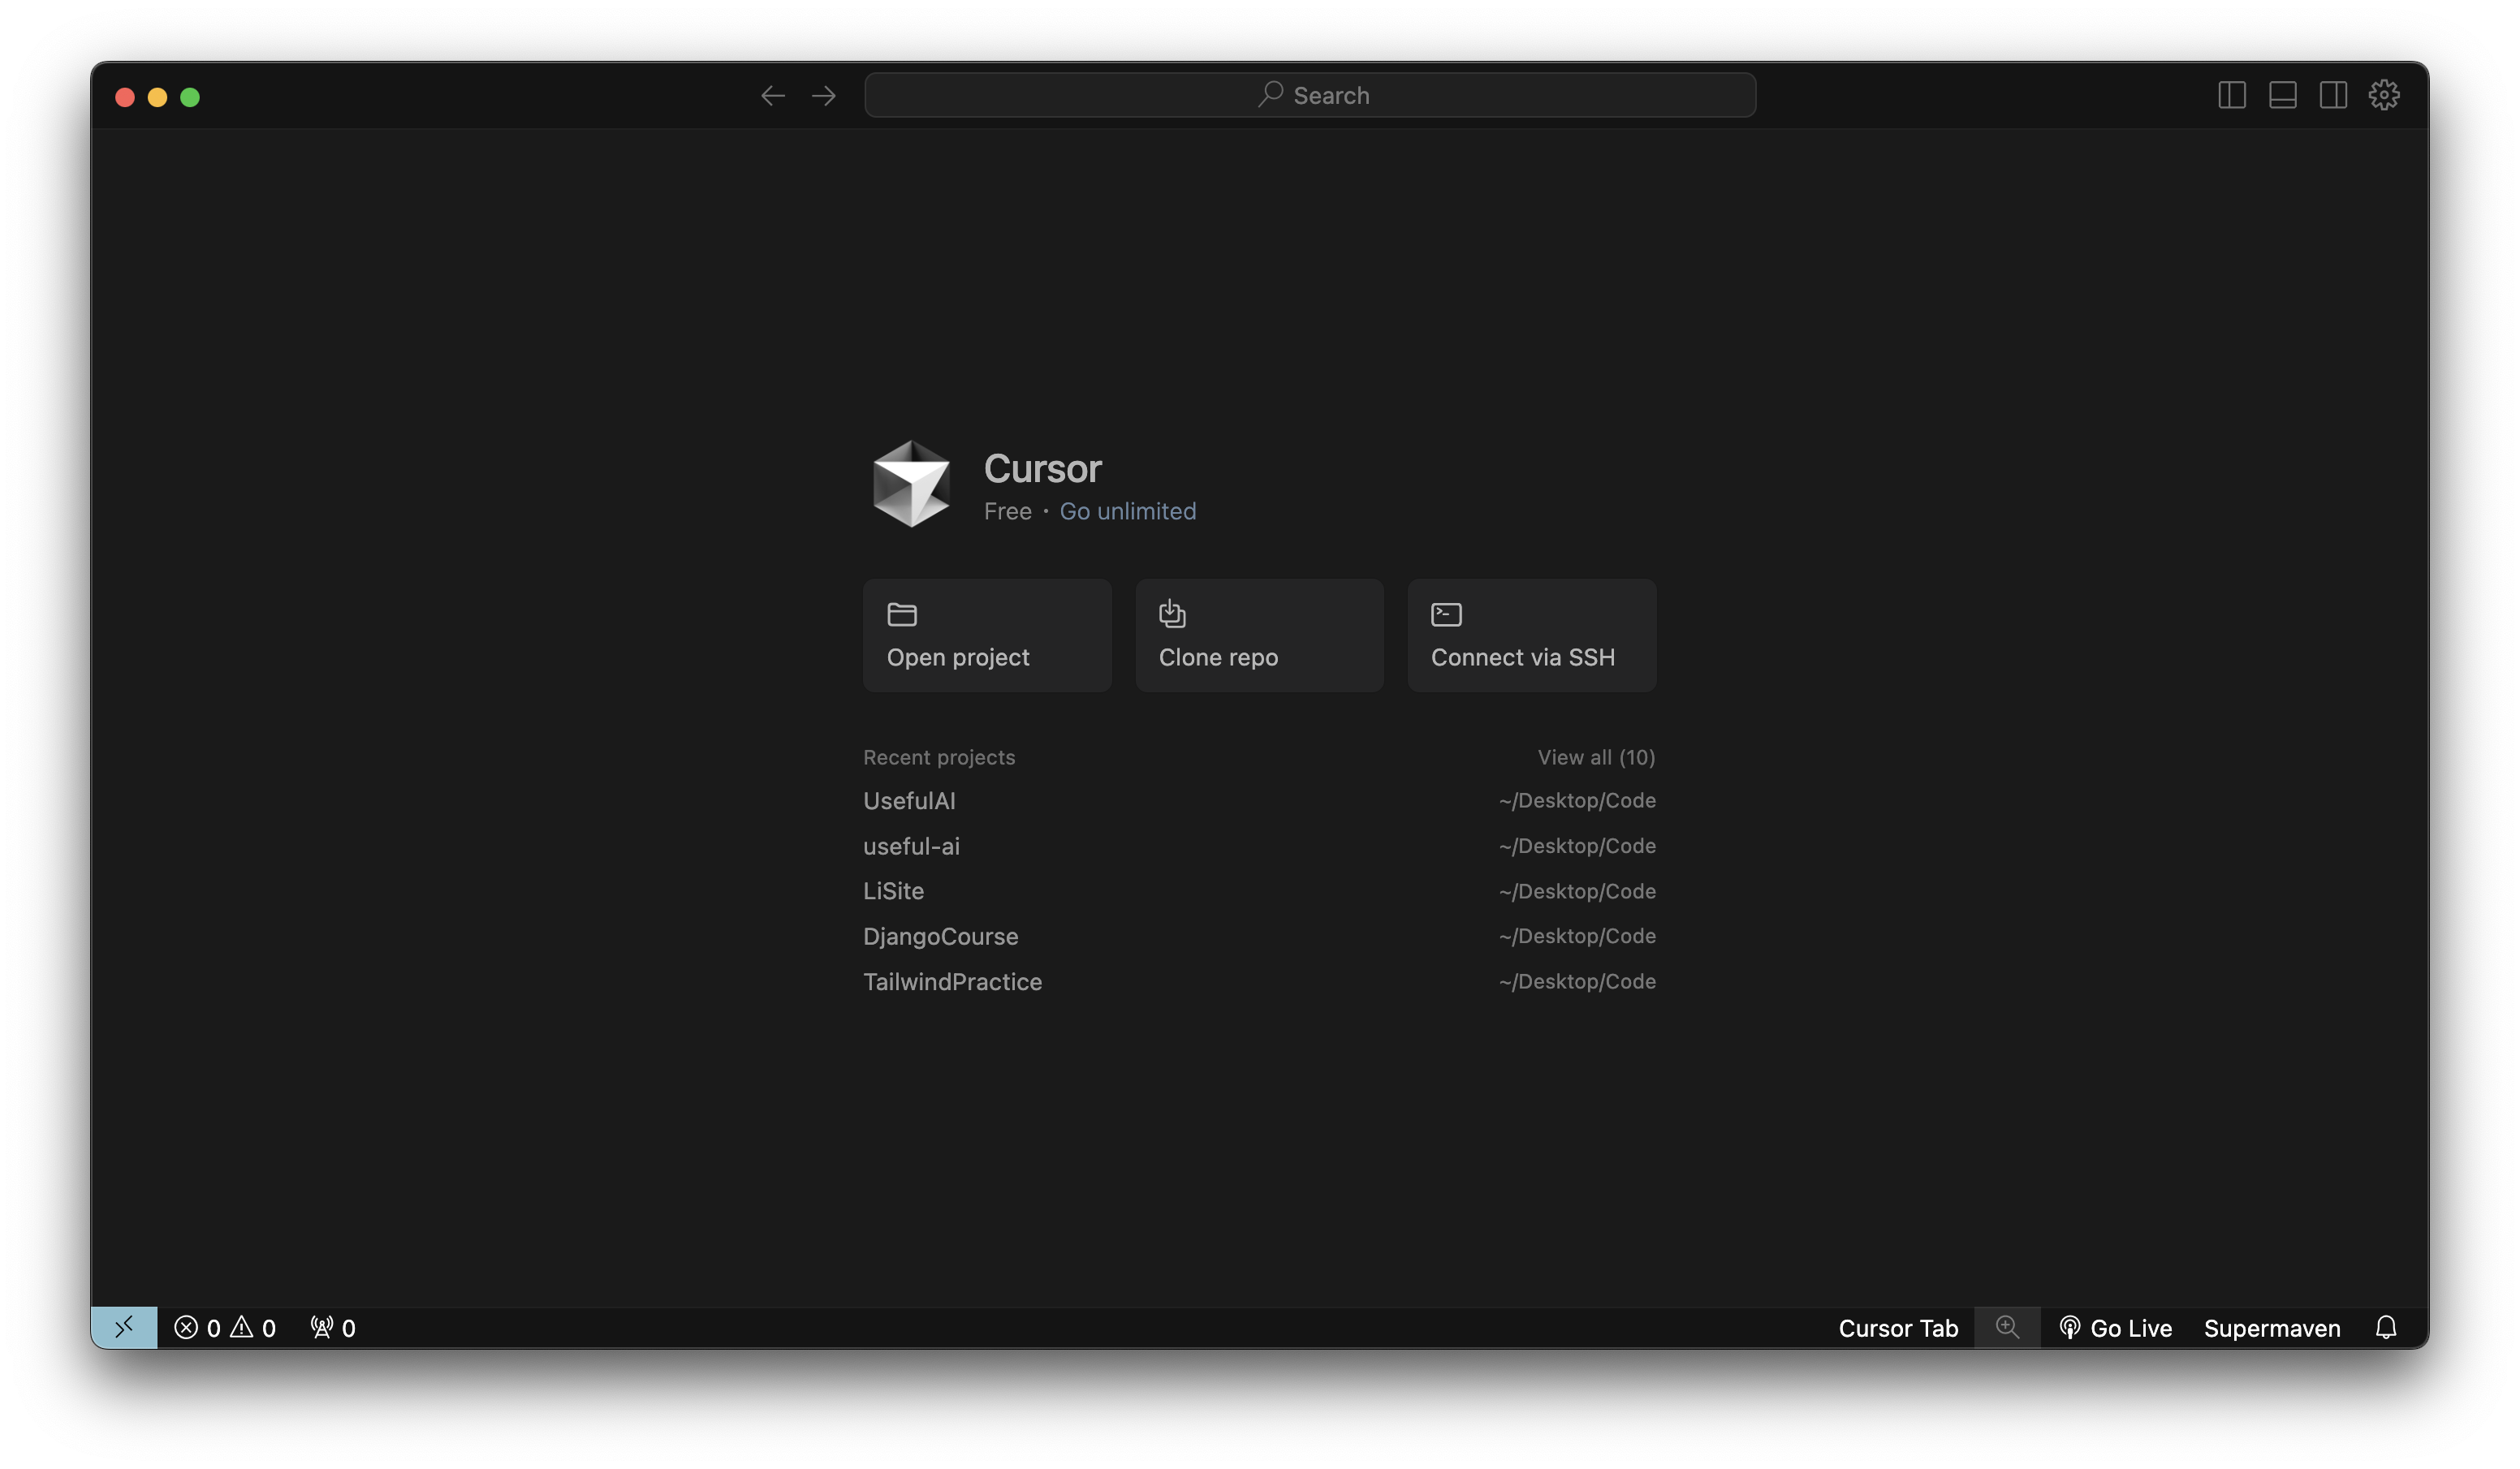Click Cursor Tab in the status bar

(x=1899, y=1328)
